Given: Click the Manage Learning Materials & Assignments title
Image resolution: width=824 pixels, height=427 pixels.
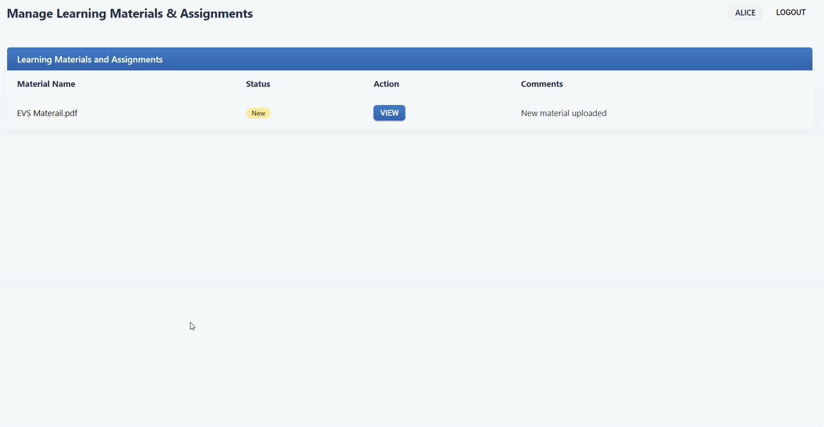Looking at the screenshot, I should [130, 14].
